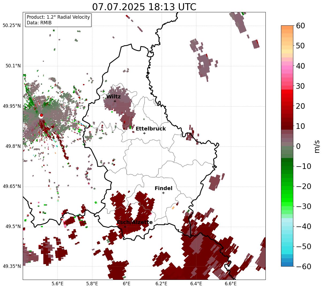Click the colorbar tick label 60
323x289 pixels.
(301, 26)
